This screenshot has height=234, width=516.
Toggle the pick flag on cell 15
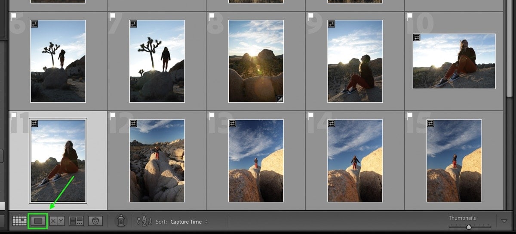pos(409,116)
